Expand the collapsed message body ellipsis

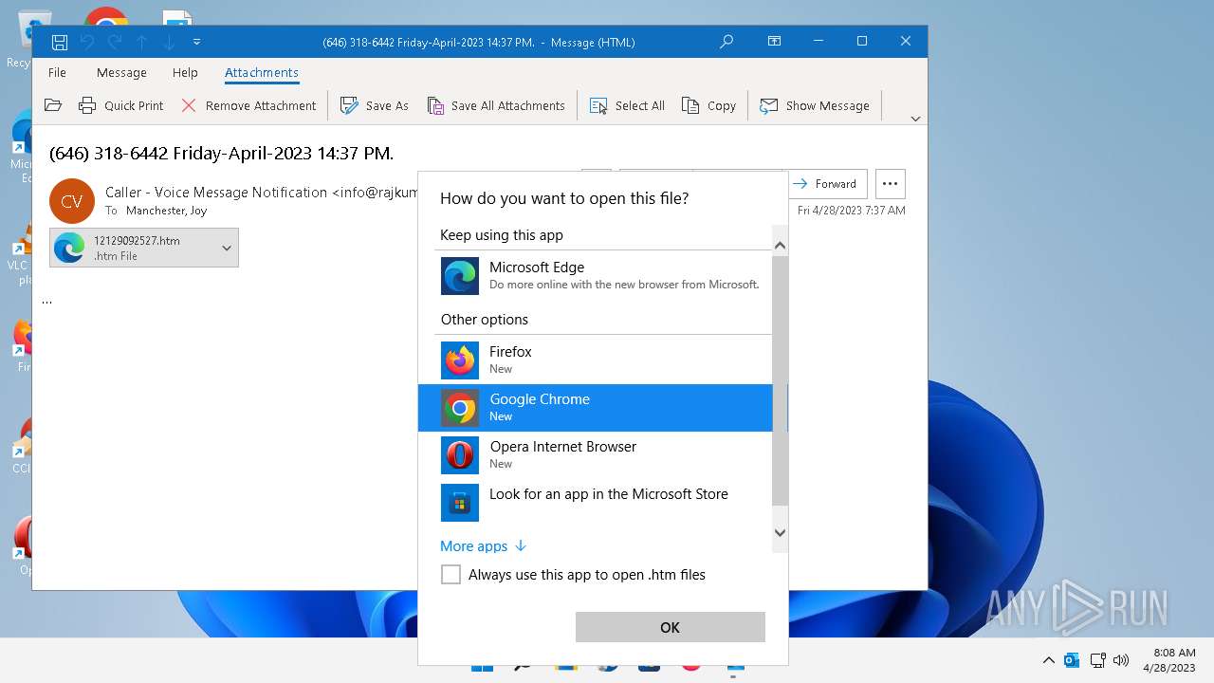(47, 301)
